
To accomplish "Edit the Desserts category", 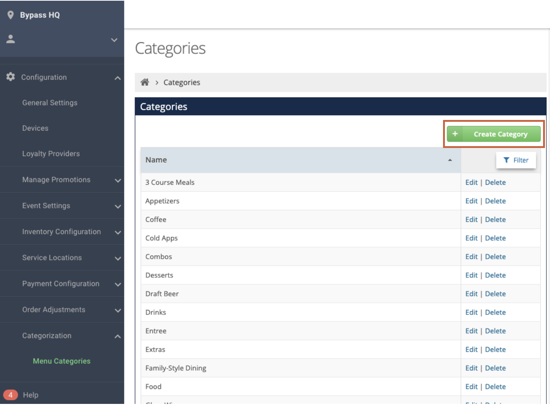I will (x=471, y=275).
